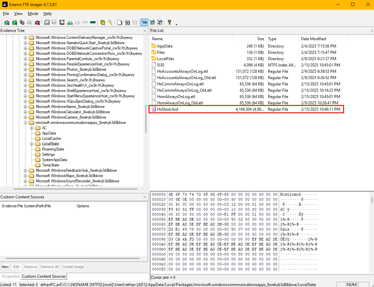Click the Capture Memory chip icon

tap(93, 23)
